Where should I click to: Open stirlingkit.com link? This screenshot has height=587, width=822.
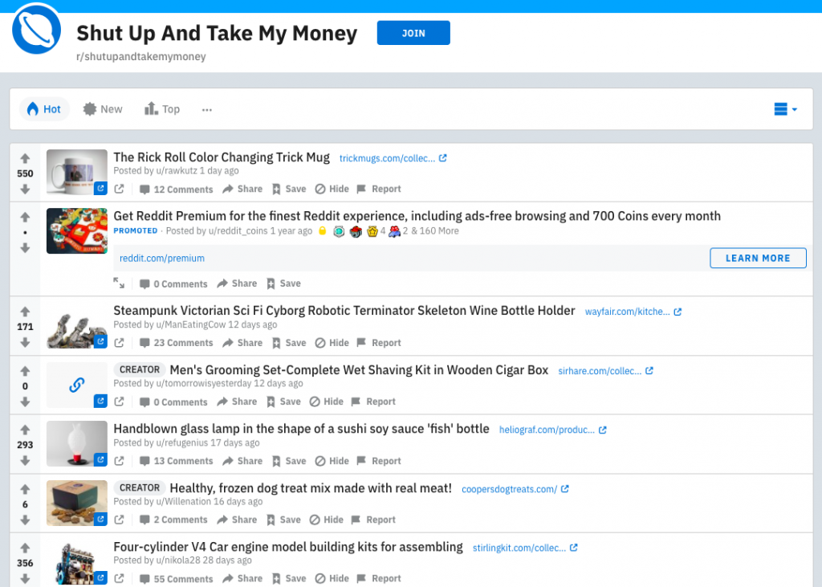525,548
